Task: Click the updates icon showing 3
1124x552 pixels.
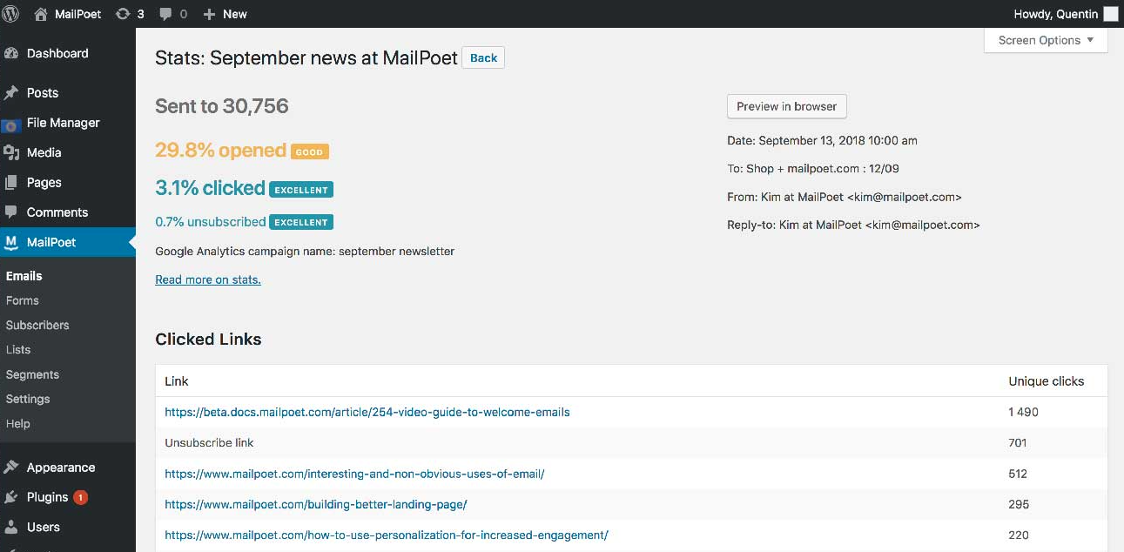Action: coord(123,14)
